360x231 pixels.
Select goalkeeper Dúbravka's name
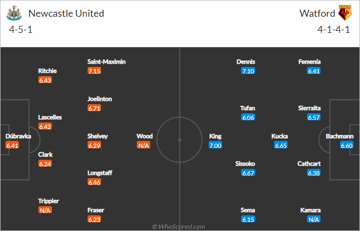(x=18, y=136)
